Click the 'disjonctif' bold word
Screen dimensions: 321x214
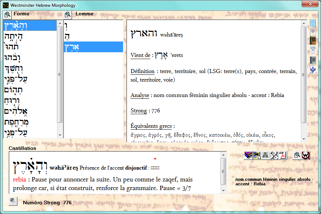tap(136, 168)
